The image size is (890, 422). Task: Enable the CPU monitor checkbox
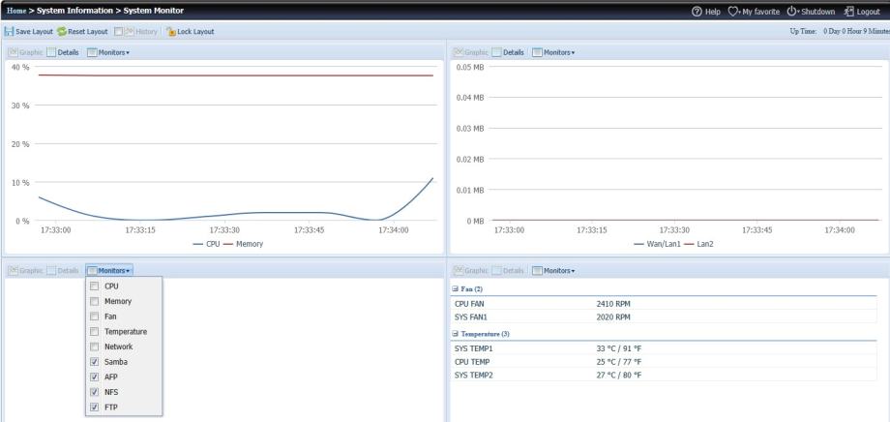(x=94, y=286)
